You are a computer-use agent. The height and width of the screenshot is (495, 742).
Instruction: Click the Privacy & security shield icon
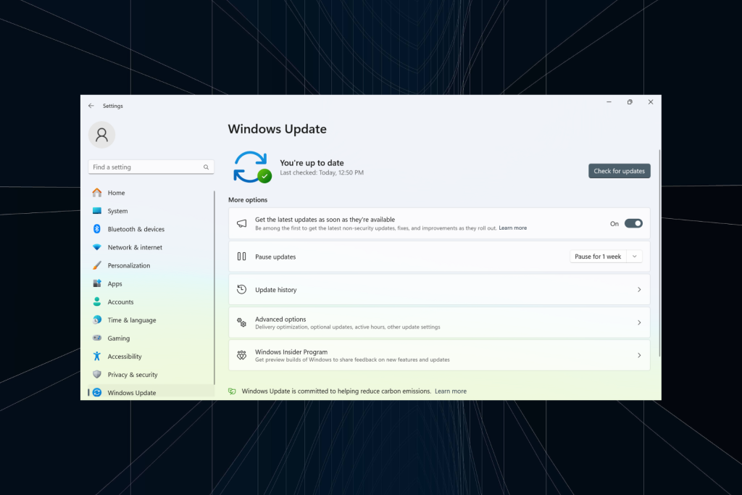tap(97, 374)
